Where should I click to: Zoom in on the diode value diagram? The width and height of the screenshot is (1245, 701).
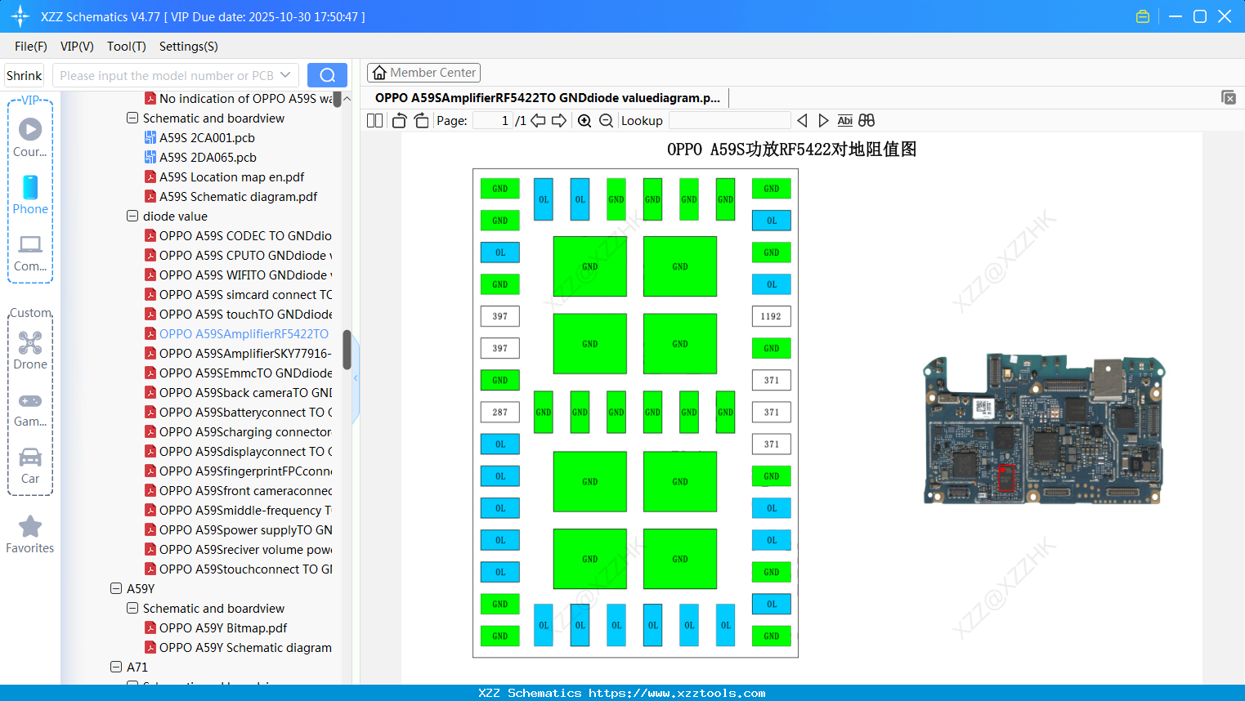tap(584, 120)
